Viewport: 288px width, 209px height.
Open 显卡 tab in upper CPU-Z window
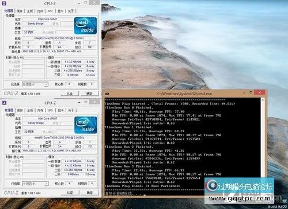pos(60,11)
